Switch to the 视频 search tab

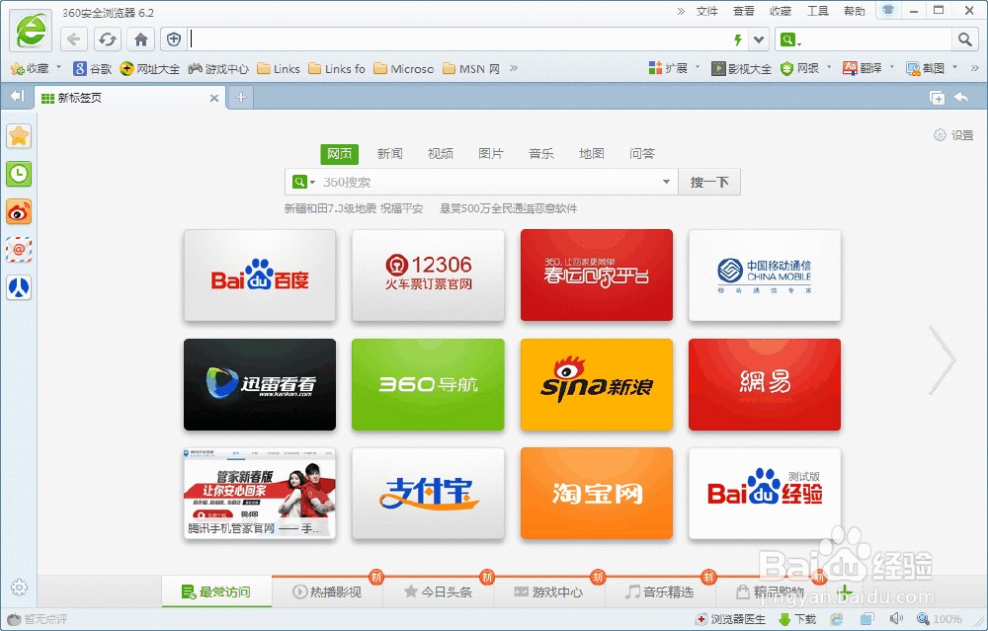coord(440,154)
